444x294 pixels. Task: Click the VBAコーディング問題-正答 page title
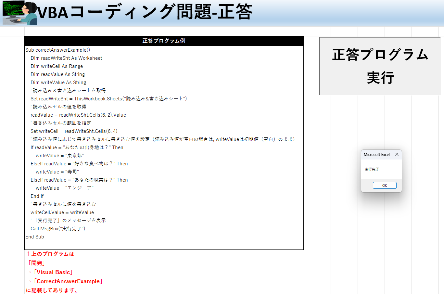click(145, 12)
